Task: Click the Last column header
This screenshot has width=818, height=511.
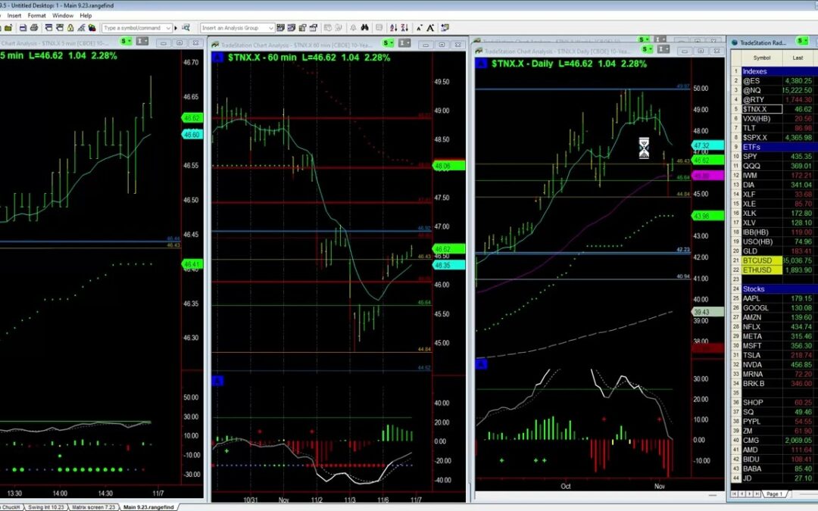Action: [x=798, y=58]
